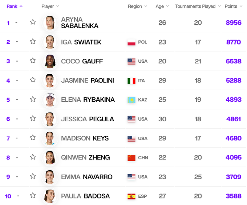Open Elena Rybakina's player profile link
The image size is (247, 205).
coord(88,100)
